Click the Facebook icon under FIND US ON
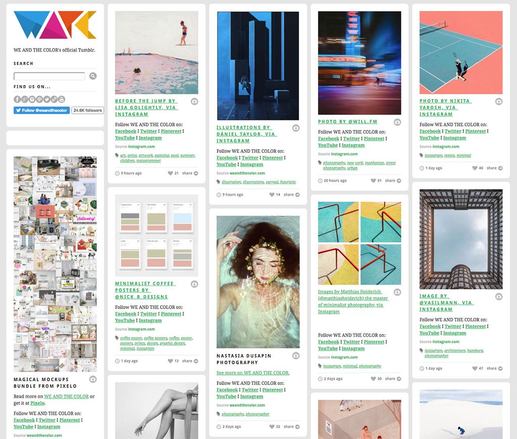Screen dimensions: 517x439 point(17,99)
